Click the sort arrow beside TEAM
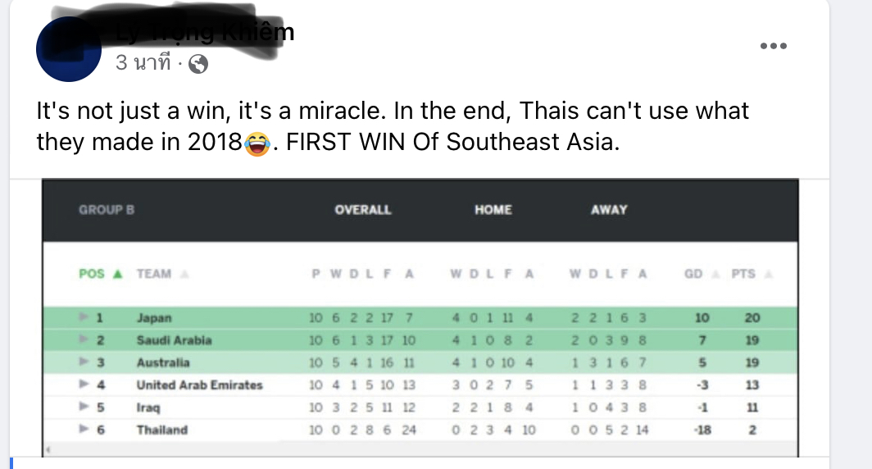The width and height of the screenshot is (872, 469). [x=184, y=274]
